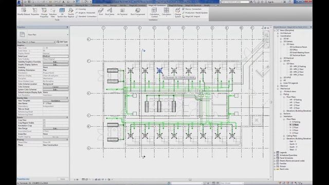Switch to the MagiCAD Piping tab
Image resolution: width=329 pixels, height=185 pixels.
coord(175,5)
